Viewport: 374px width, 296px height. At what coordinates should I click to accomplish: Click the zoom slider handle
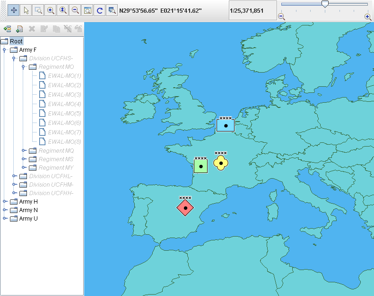tap(325, 4)
